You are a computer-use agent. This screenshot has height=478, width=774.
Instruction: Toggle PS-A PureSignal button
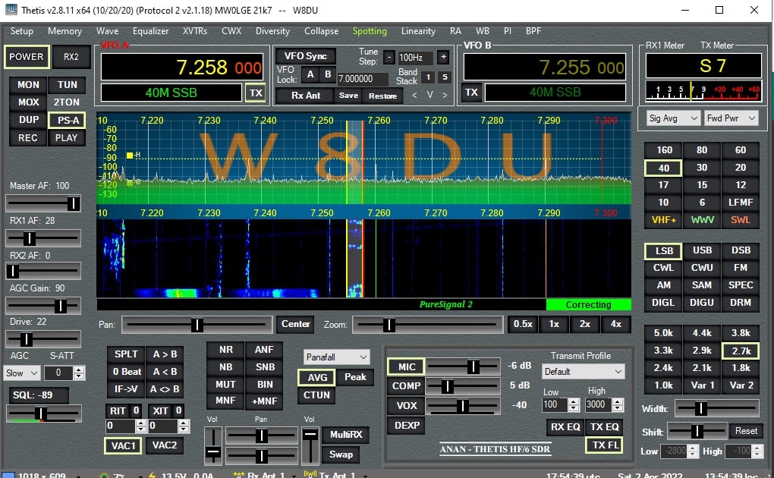(67, 120)
